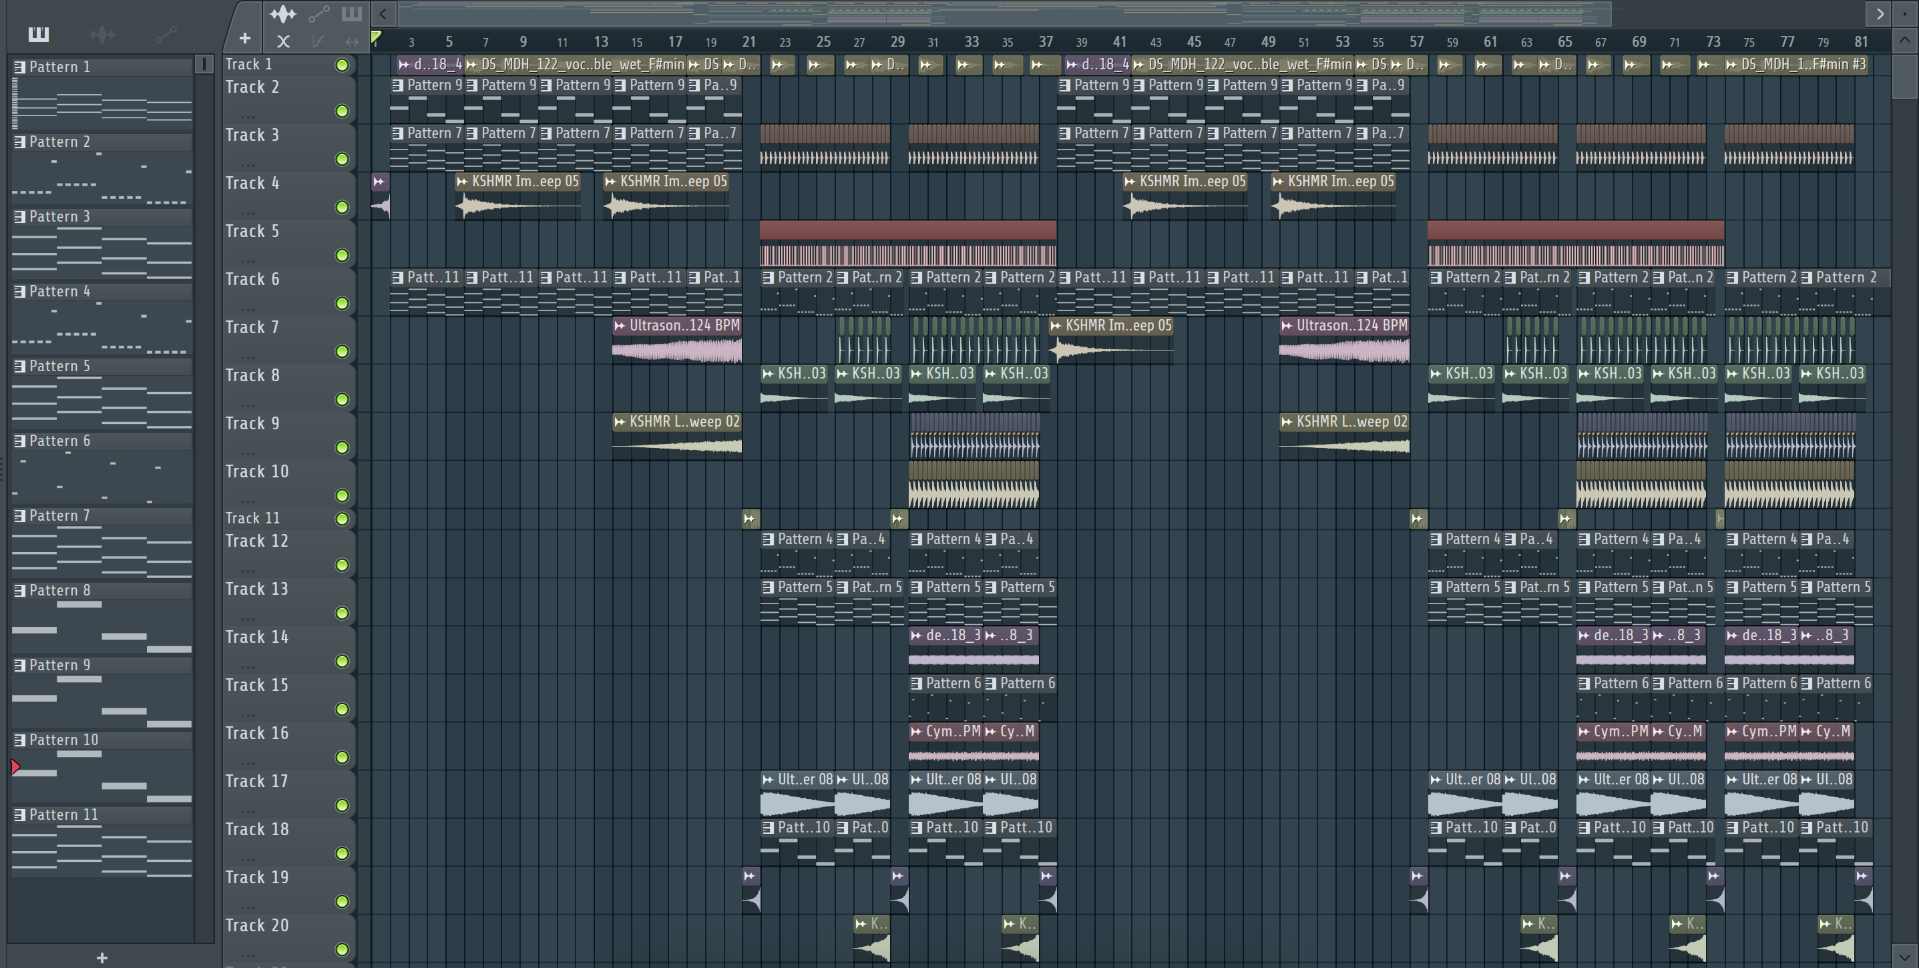Screen dimensions: 1919x968
Task: Select the audio clip focus waveform icon
Action: tap(283, 13)
